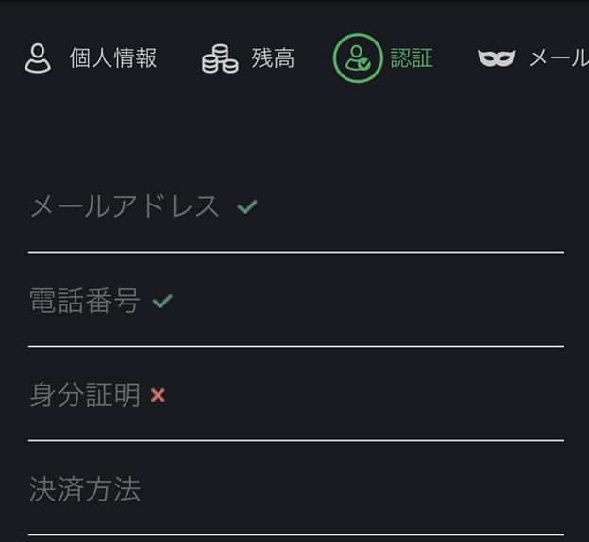This screenshot has width=589, height=542.
Task: Click the separator line below 身分証明
Action: tap(295, 440)
